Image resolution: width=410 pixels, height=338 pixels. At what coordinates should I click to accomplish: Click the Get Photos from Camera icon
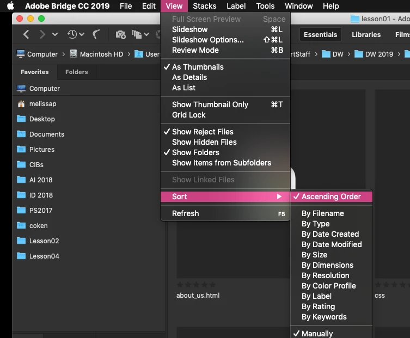point(120,34)
